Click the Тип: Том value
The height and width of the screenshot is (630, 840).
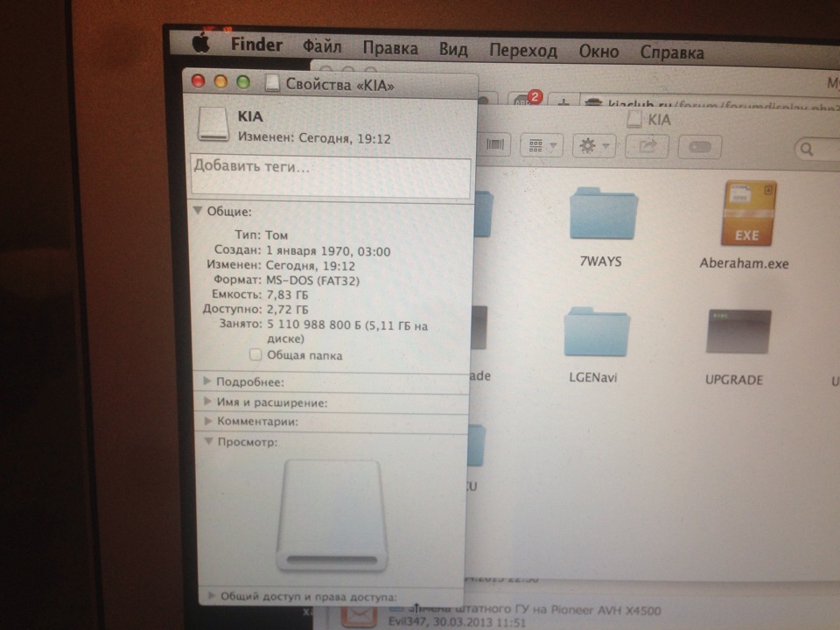(x=276, y=234)
